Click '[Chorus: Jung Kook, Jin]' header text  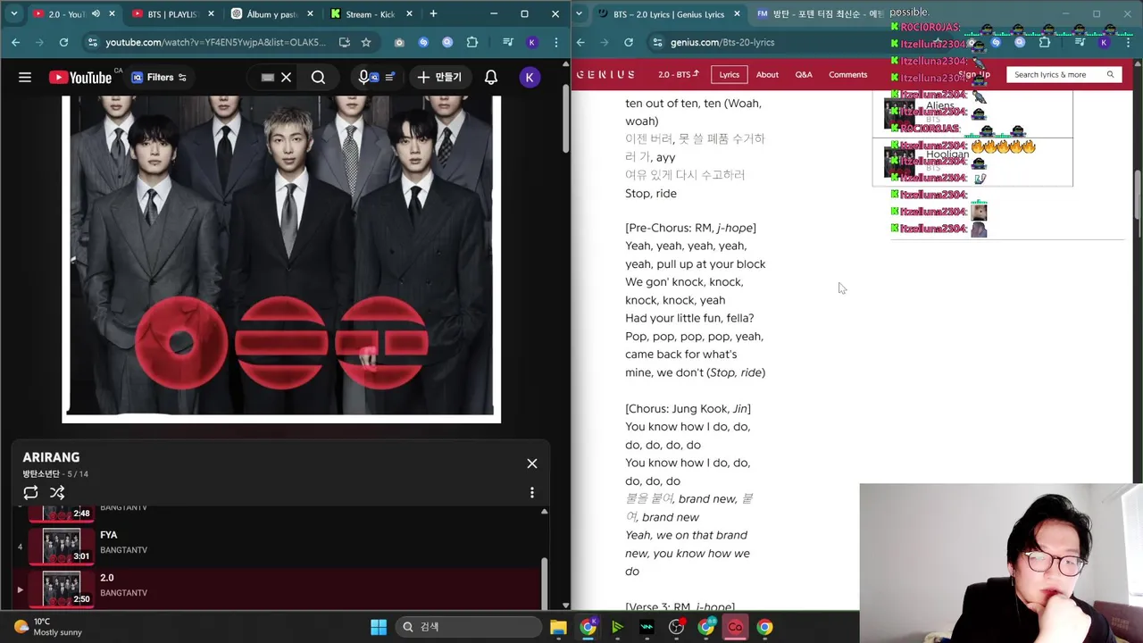(x=688, y=408)
